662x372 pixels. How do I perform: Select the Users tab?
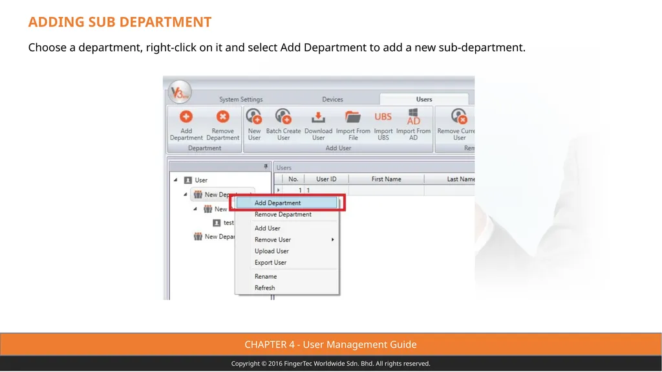pos(424,100)
